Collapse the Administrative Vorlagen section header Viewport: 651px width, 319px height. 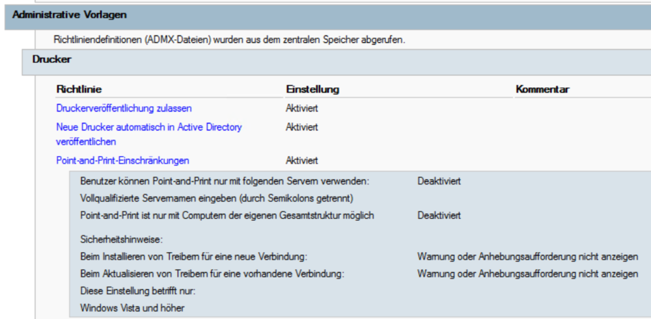point(70,14)
